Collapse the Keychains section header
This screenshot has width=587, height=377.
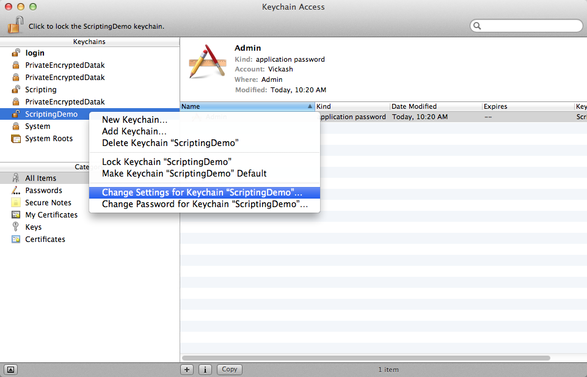point(89,42)
